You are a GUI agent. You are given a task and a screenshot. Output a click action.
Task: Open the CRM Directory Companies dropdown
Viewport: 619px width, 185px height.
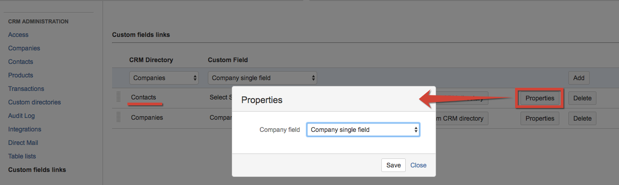[164, 78]
